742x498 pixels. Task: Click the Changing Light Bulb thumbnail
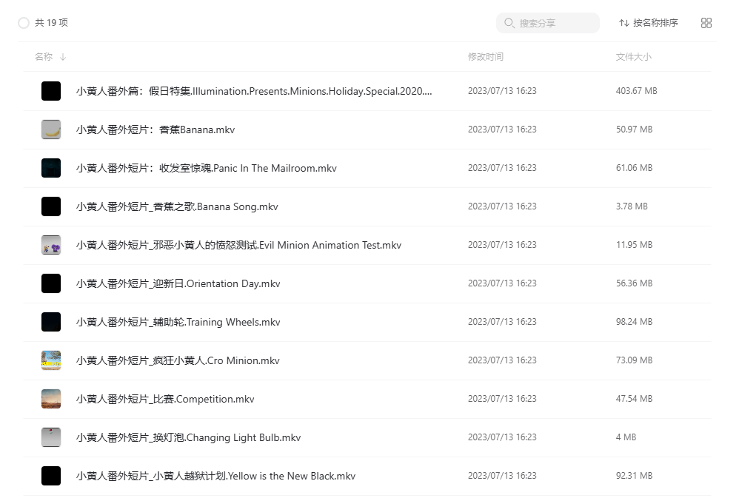51,437
